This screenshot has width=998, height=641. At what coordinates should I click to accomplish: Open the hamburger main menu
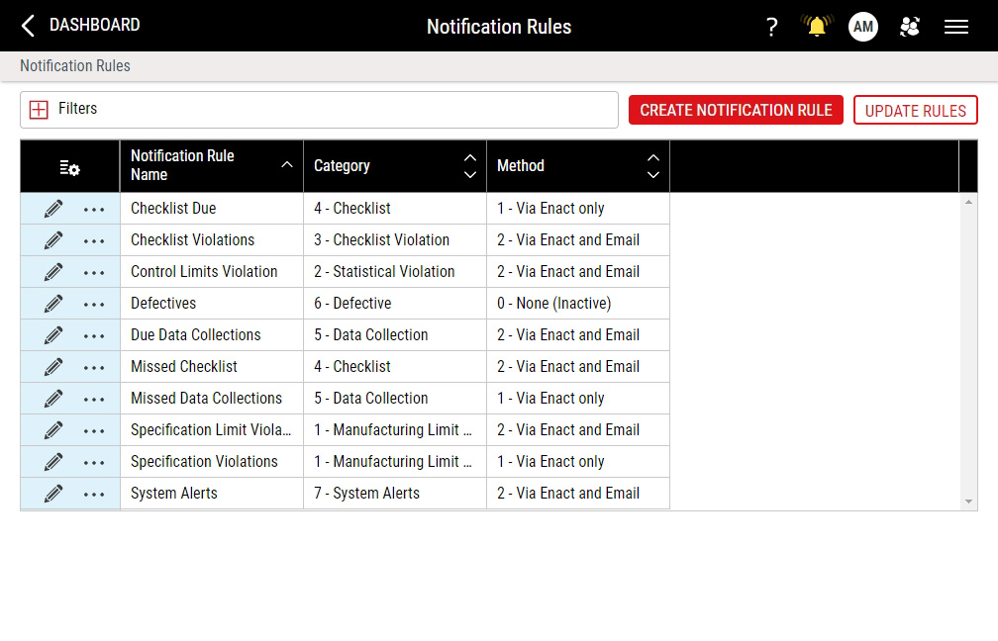point(956,27)
